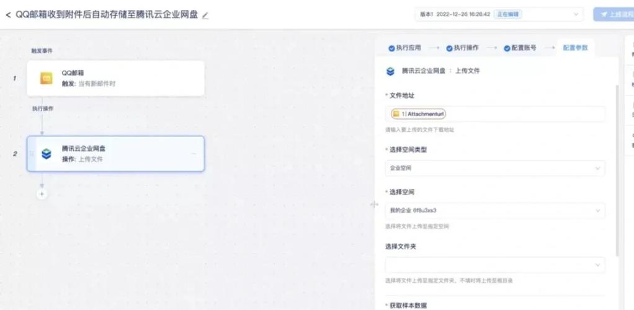Select the 腾讯云企业网盘 action card
Screen dimensions: 634x310
pos(115,154)
